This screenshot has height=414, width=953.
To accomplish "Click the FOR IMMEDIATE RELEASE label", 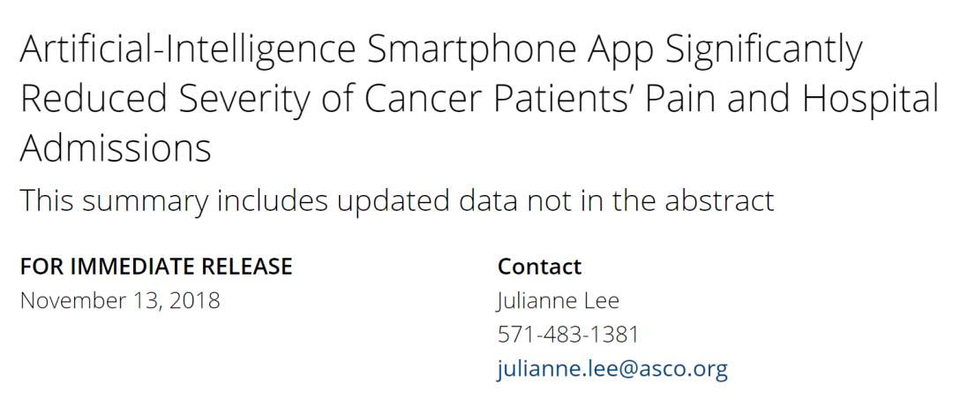I will (156, 267).
